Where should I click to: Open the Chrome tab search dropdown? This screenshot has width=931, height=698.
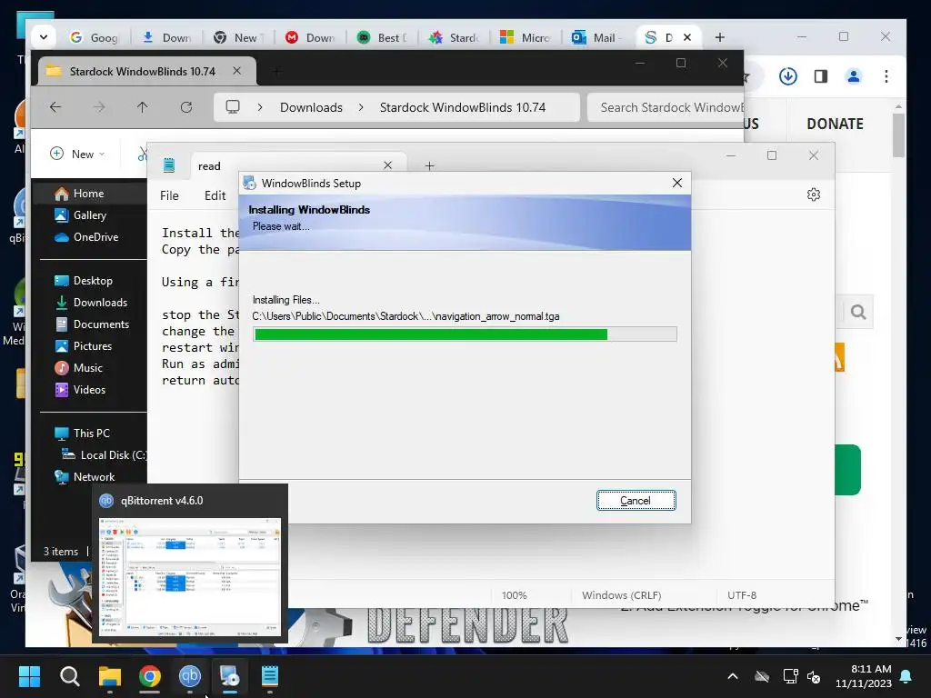tap(44, 36)
